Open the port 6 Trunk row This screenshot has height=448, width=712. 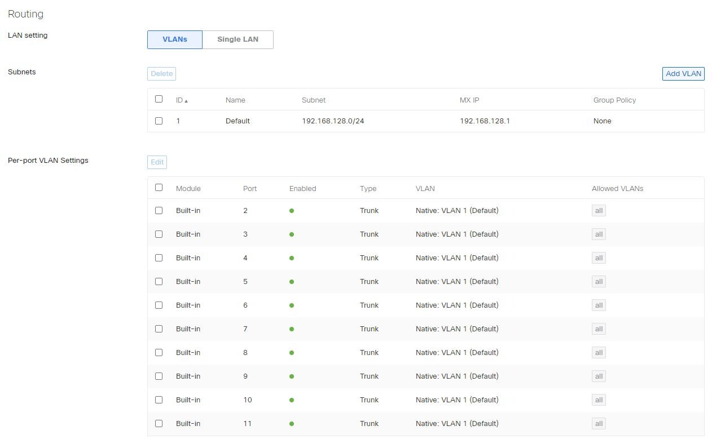(x=369, y=305)
